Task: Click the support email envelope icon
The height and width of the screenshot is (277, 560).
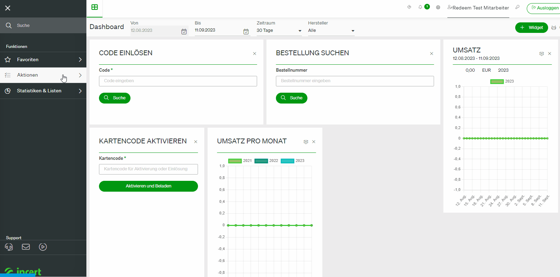Action: 26,247
